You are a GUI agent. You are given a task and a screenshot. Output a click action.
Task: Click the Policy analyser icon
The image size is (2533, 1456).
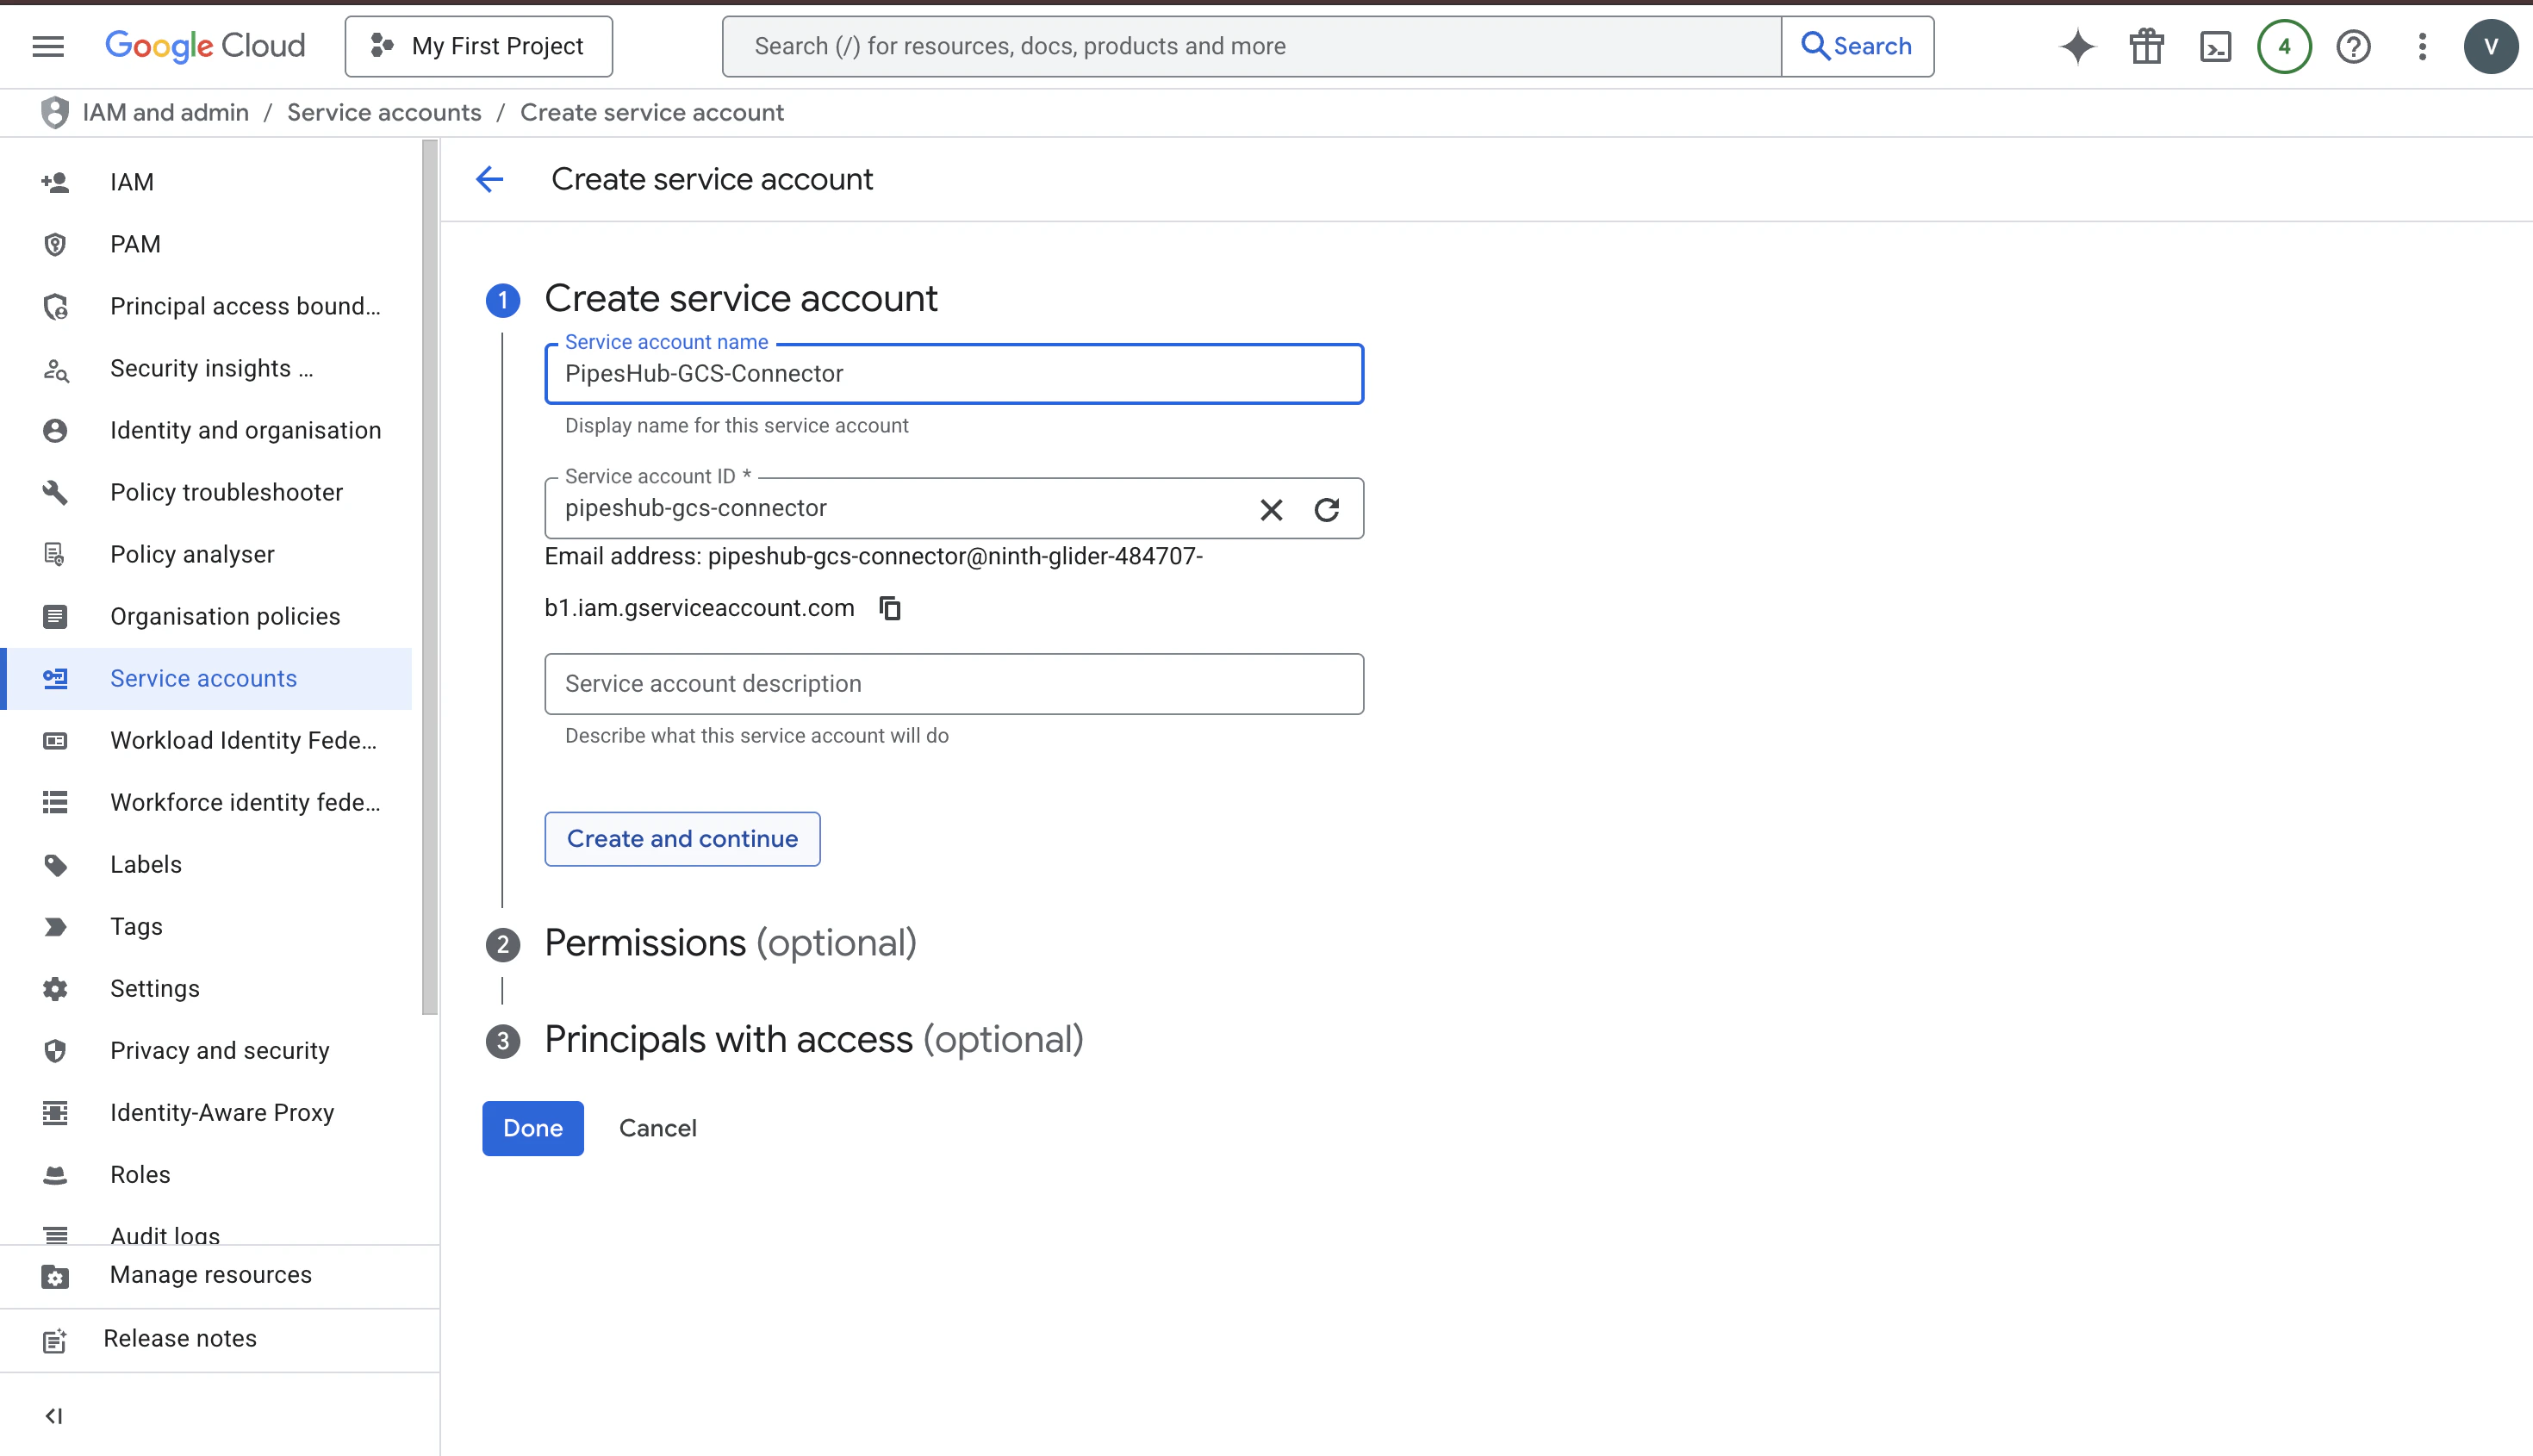click(x=55, y=554)
